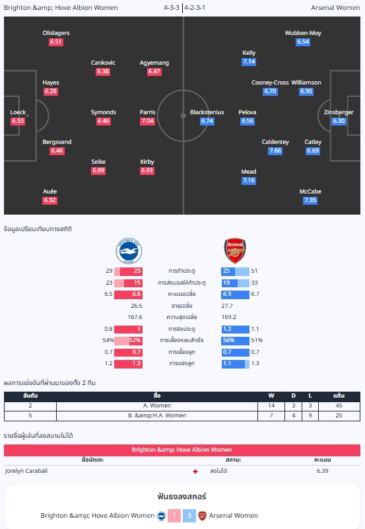Screen dimensions: 365x529
Task: Click the pink predicted score 1 box
Action: pos(174,516)
